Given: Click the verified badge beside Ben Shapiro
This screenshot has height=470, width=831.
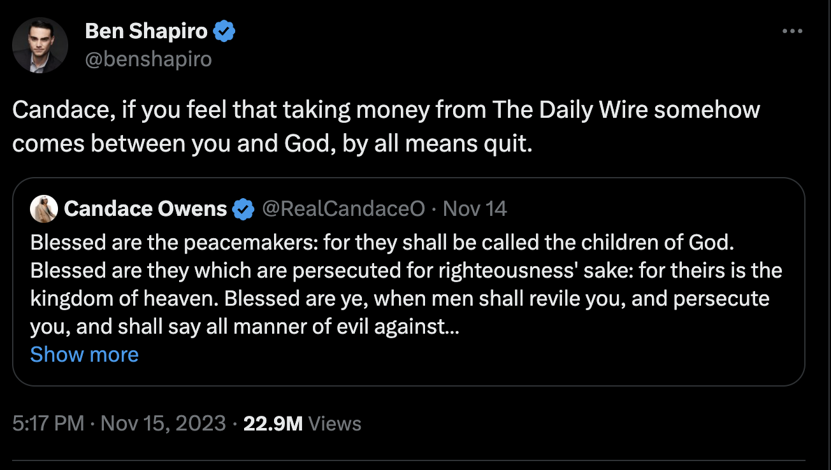Looking at the screenshot, I should click(224, 32).
